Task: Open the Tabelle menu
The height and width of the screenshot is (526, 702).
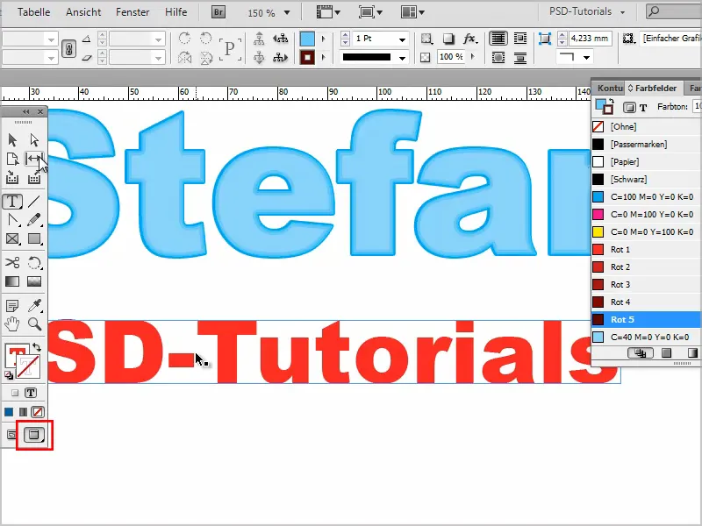Action: pyautogui.click(x=33, y=12)
